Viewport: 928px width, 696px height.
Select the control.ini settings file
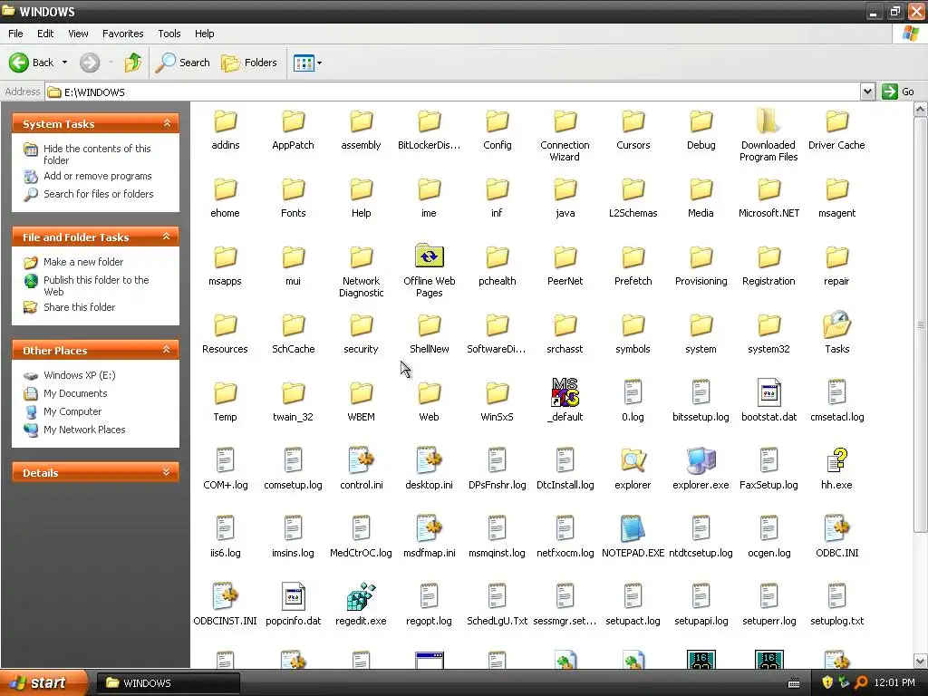point(361,460)
